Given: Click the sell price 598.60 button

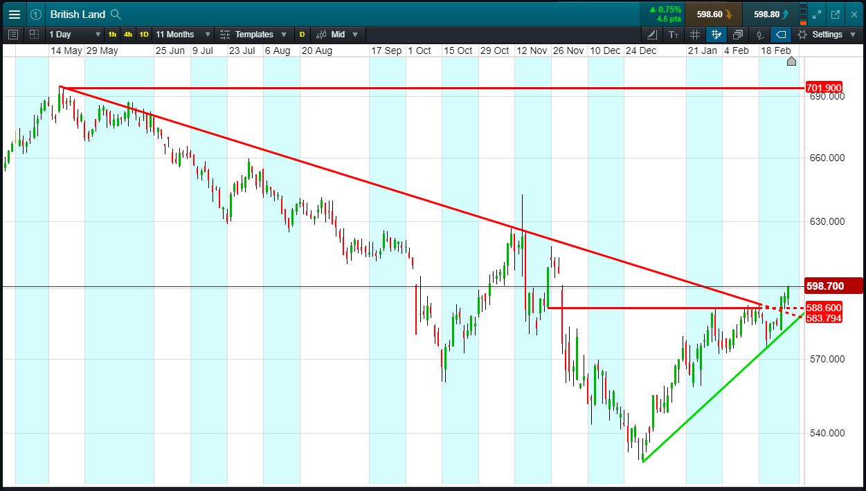Looking at the screenshot, I should [x=714, y=14].
